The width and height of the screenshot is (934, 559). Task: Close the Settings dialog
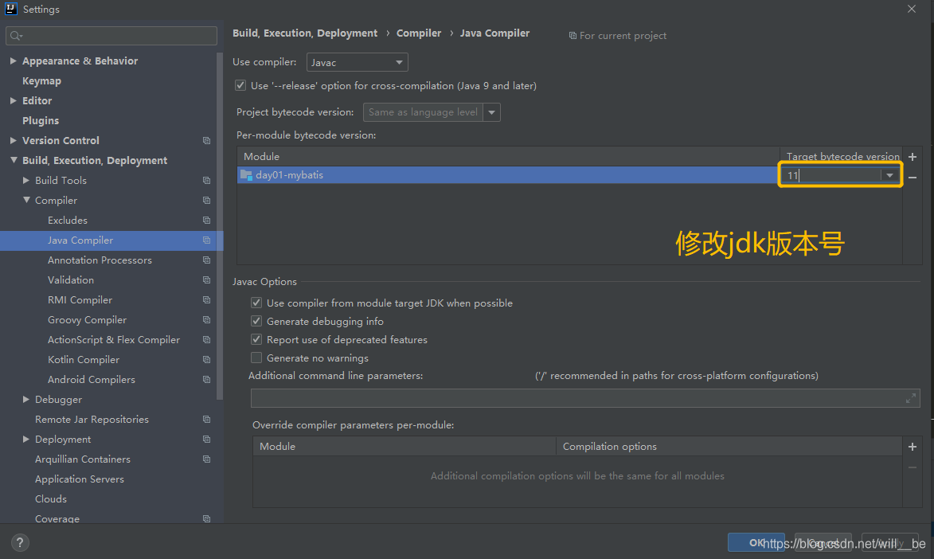(912, 9)
